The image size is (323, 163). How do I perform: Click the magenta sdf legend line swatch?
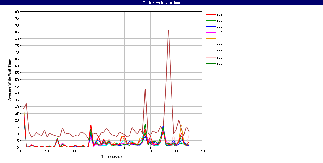[x=211, y=33]
